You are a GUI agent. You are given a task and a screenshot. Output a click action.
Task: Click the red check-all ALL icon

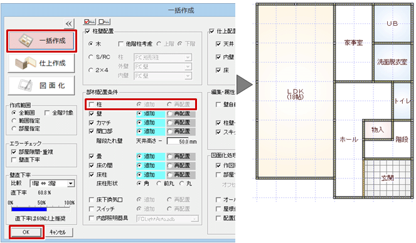pyautogui.click(x=89, y=22)
